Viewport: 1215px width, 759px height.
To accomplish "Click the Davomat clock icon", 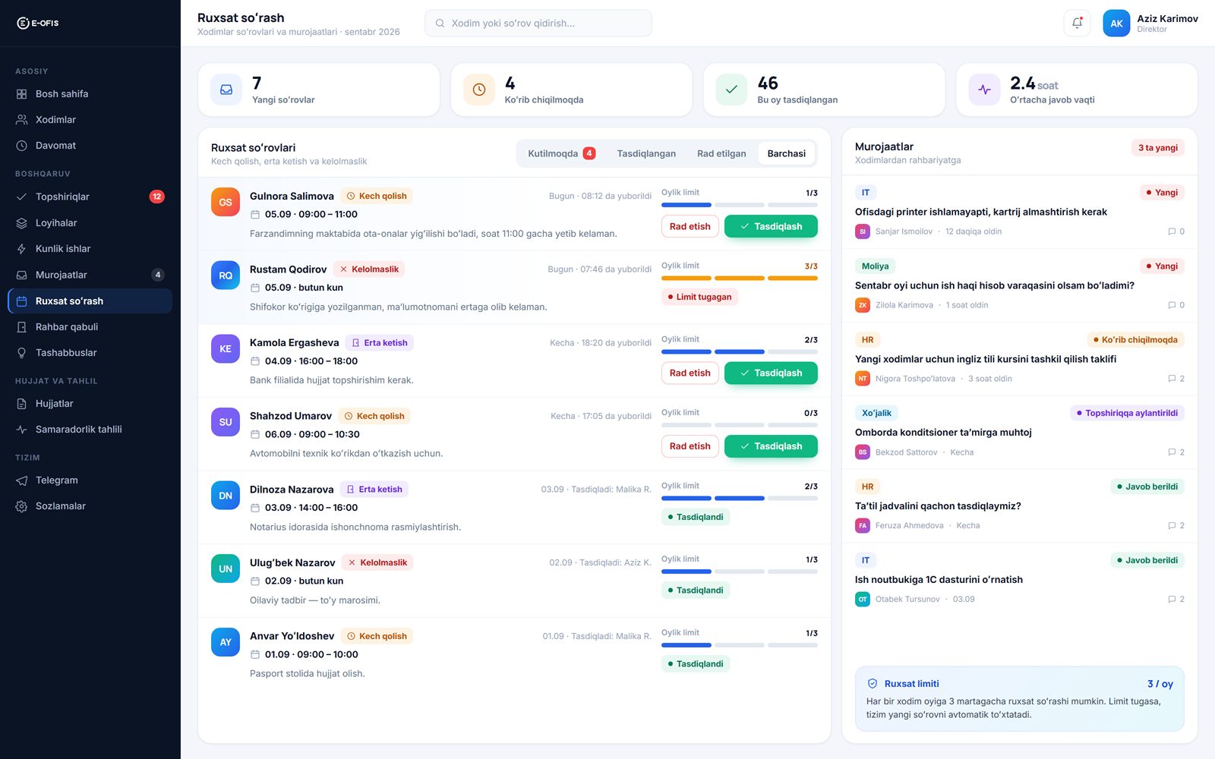I will tap(21, 146).
